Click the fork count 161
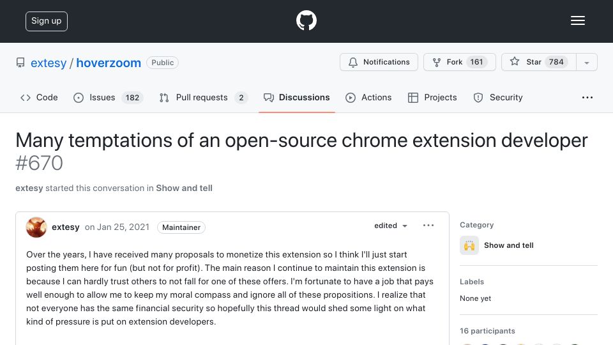This screenshot has height=345, width=613. 476,62
